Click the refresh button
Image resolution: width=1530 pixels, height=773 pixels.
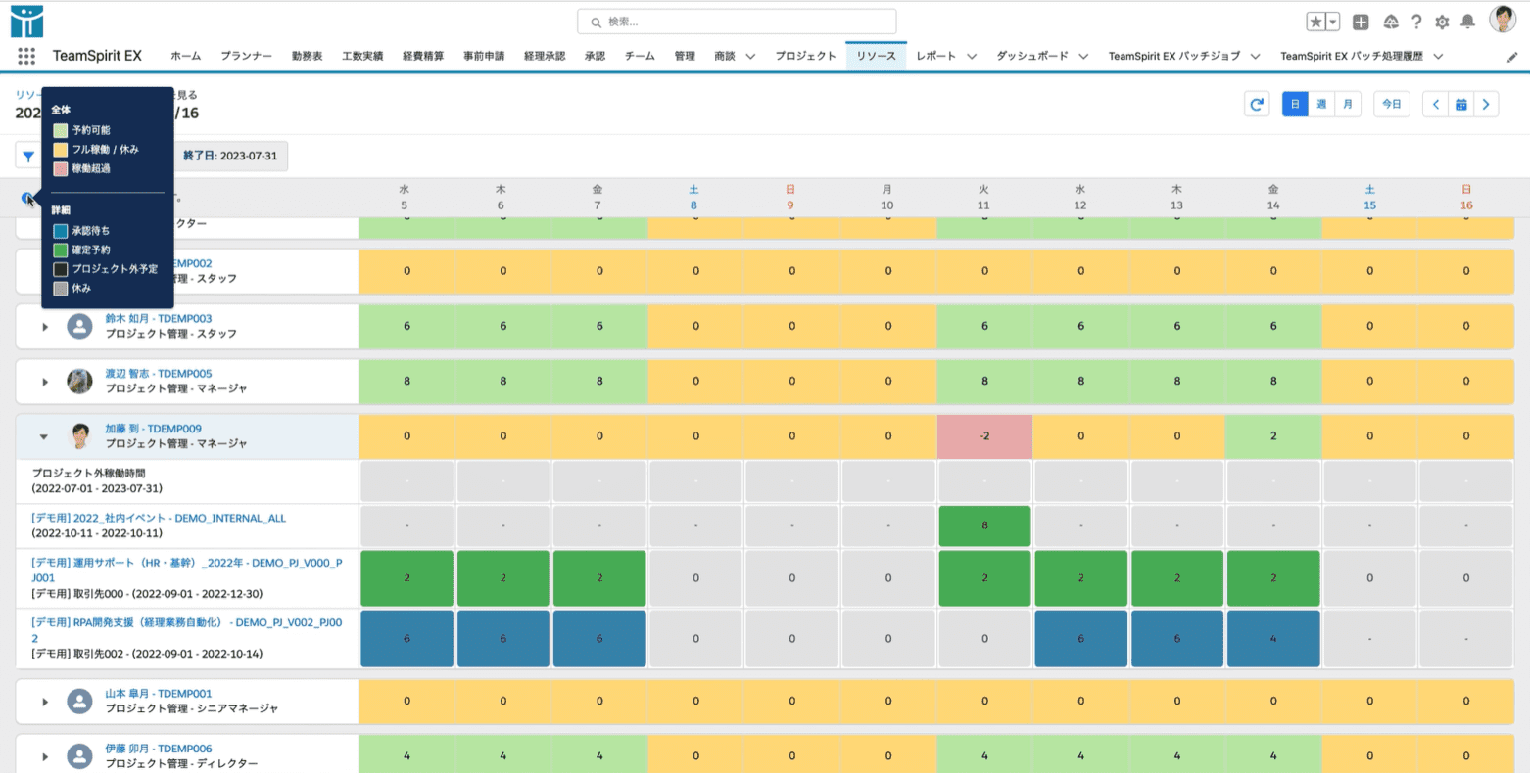pos(1257,104)
